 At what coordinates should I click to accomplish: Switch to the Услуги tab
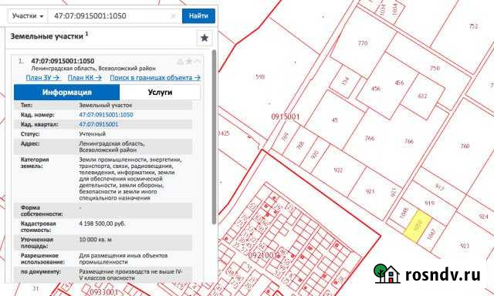point(160,92)
